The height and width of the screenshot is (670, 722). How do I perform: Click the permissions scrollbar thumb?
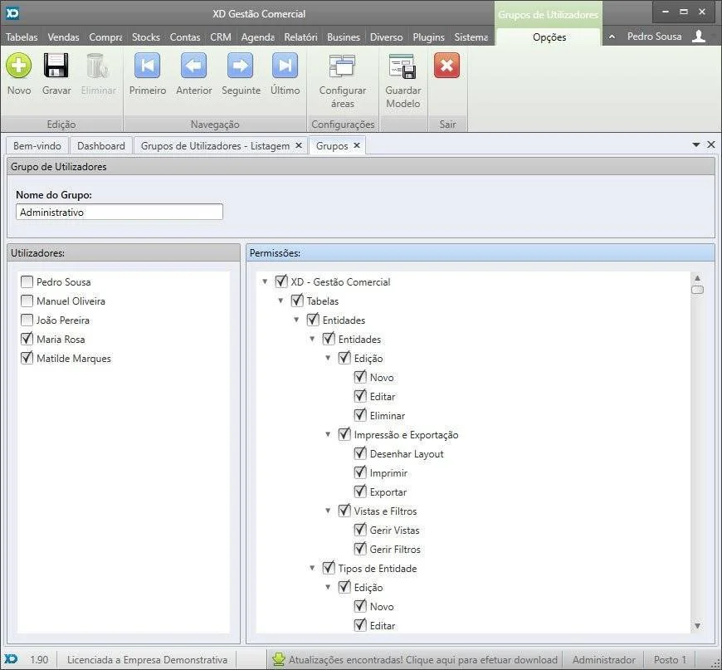697,290
